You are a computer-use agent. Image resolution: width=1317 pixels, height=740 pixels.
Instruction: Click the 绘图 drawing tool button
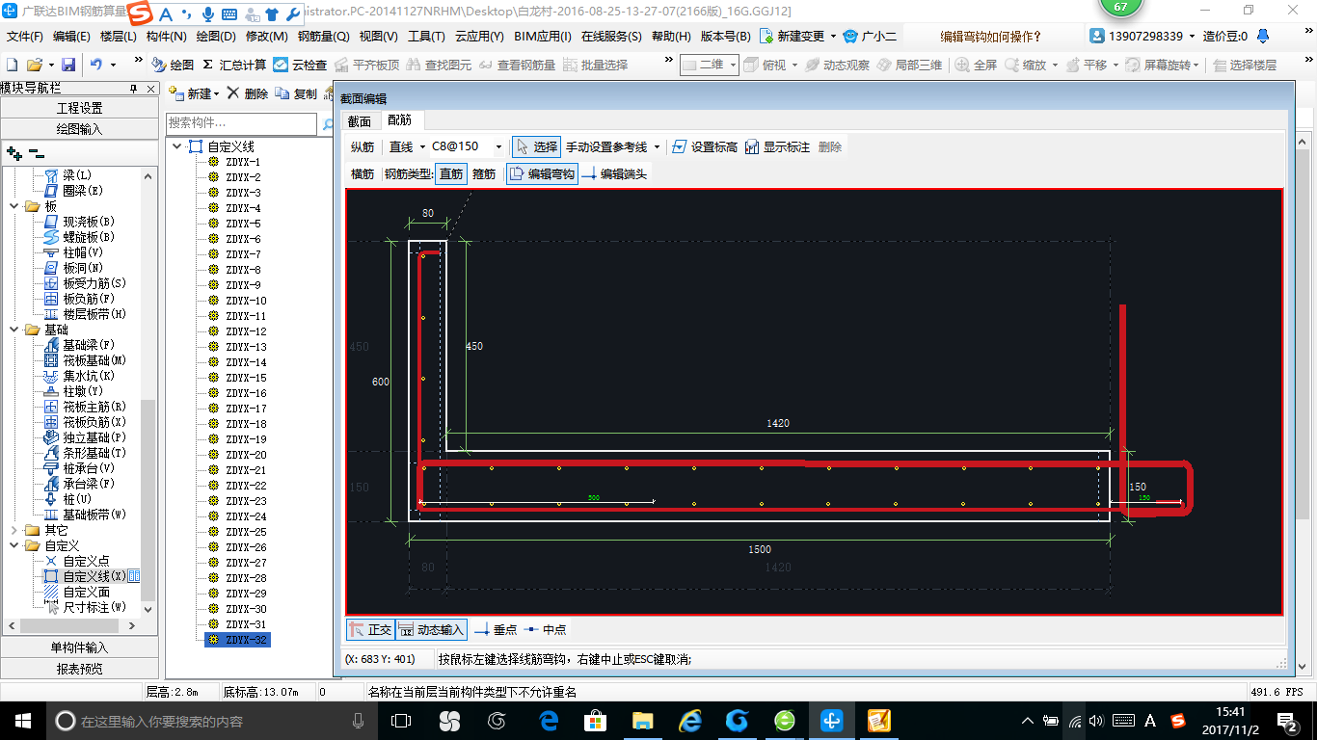[x=173, y=65]
